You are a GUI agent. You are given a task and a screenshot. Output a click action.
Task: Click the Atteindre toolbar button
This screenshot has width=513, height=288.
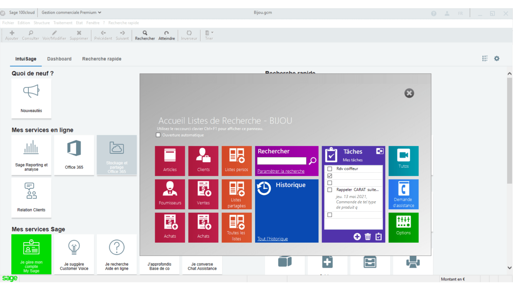[x=166, y=35]
